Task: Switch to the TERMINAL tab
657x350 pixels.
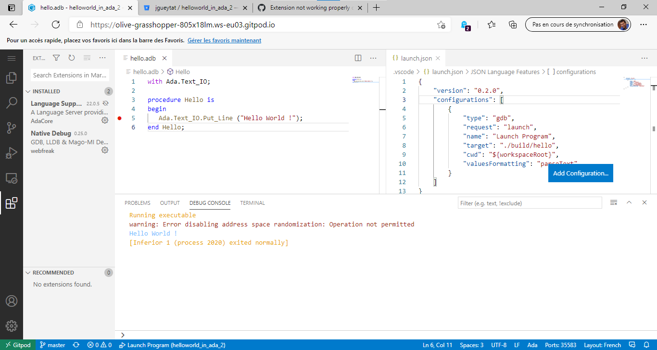Action: (x=252, y=202)
